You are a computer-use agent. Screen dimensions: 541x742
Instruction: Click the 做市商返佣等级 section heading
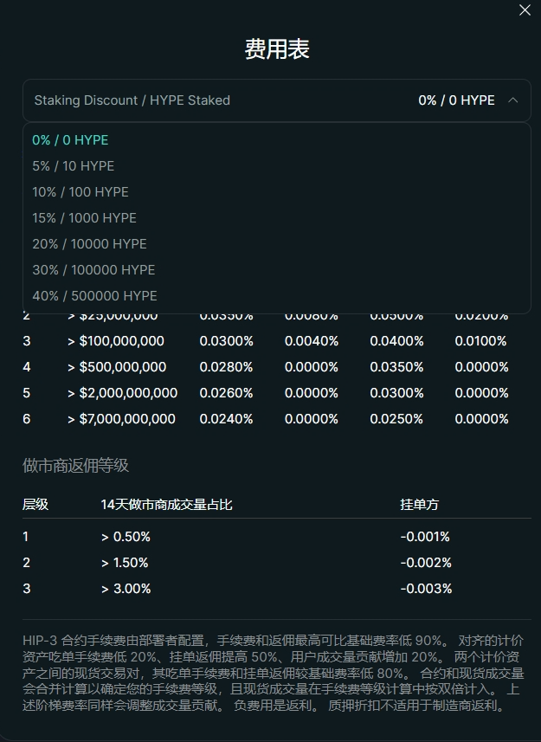pyautogui.click(x=75, y=466)
